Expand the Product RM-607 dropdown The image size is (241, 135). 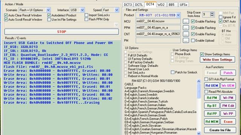(178, 15)
